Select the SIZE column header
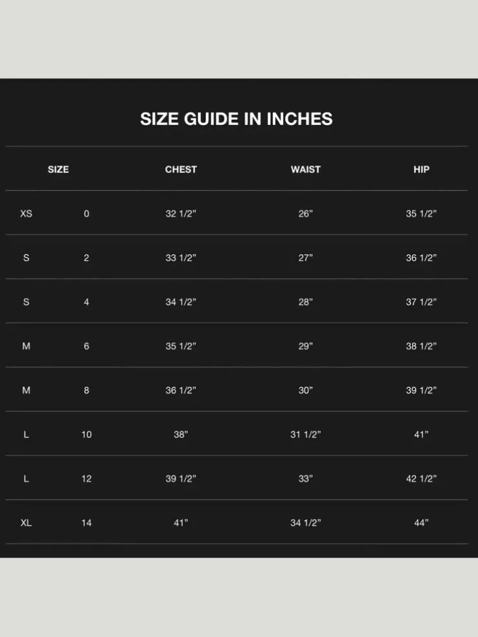 [58, 169]
